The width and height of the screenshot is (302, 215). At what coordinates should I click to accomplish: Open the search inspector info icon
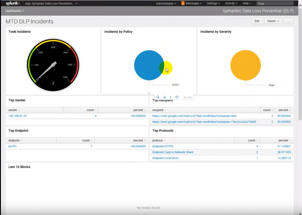(171, 97)
